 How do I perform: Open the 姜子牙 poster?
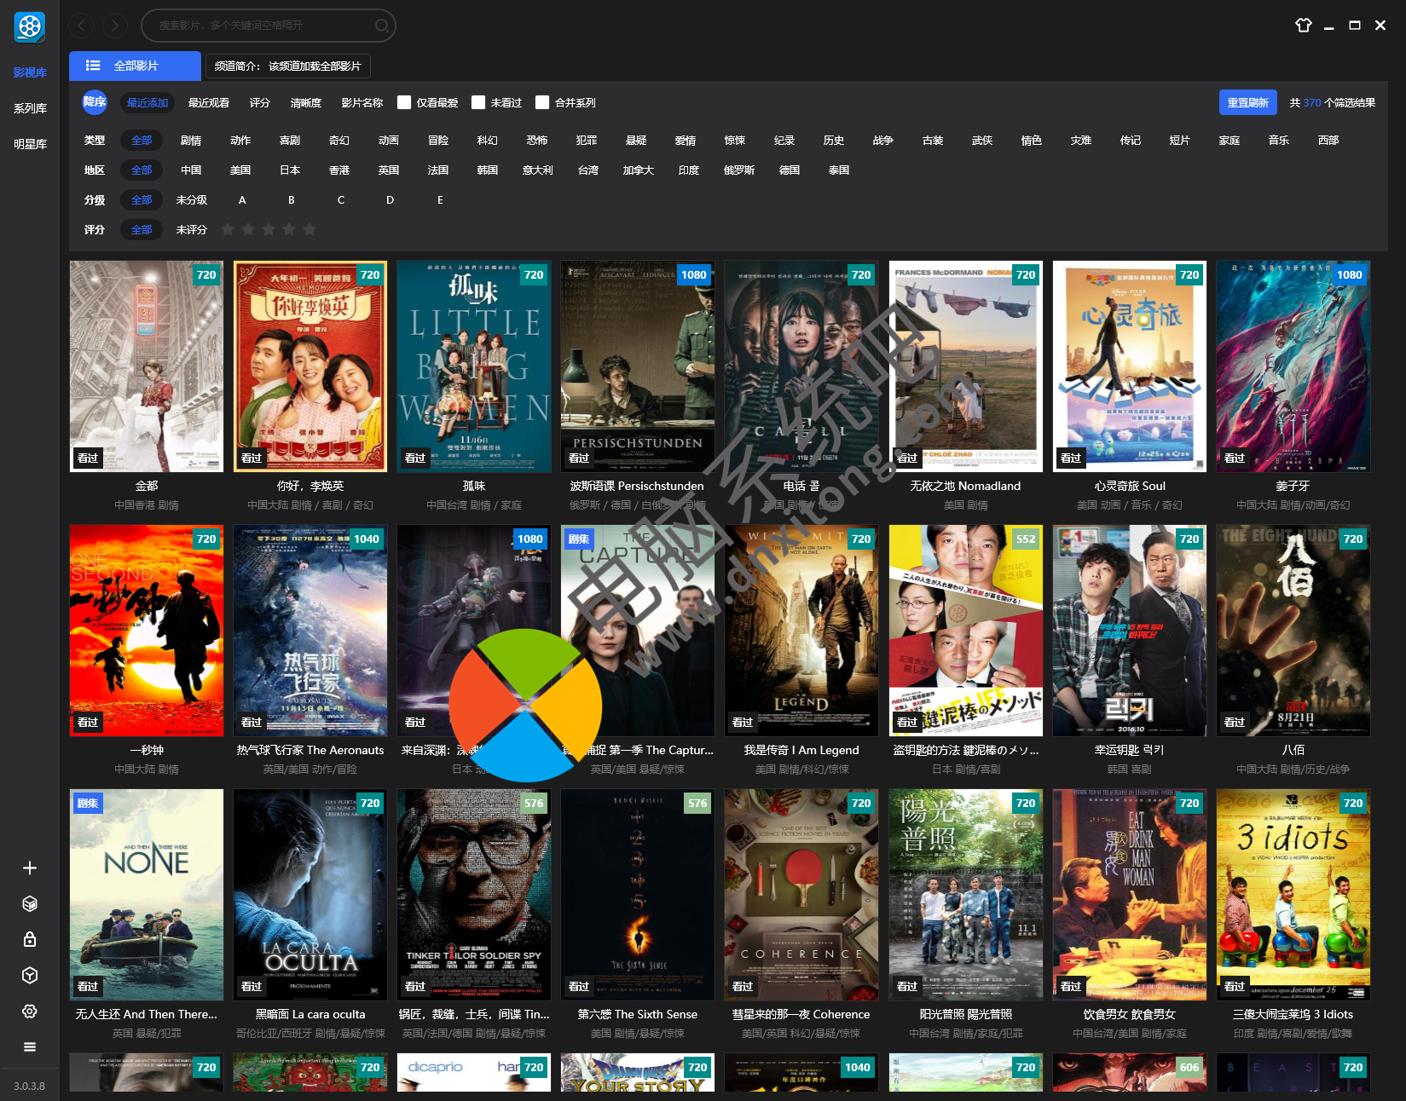click(x=1293, y=366)
